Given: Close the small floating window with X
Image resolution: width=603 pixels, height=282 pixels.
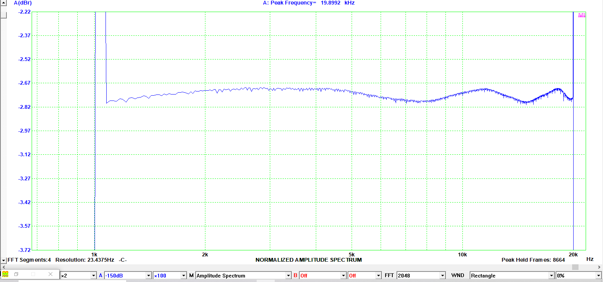Looking at the screenshot, I should point(51,274).
